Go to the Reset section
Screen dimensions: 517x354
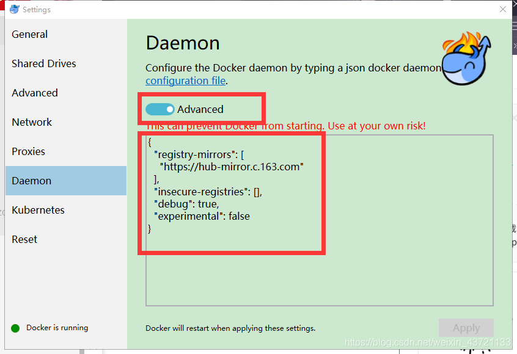(65, 239)
